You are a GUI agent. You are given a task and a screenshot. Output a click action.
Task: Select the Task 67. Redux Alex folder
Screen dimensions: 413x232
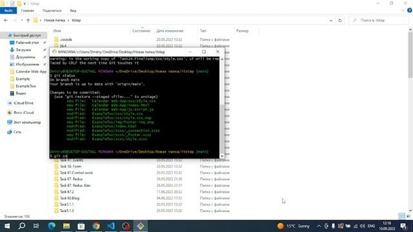point(75,186)
